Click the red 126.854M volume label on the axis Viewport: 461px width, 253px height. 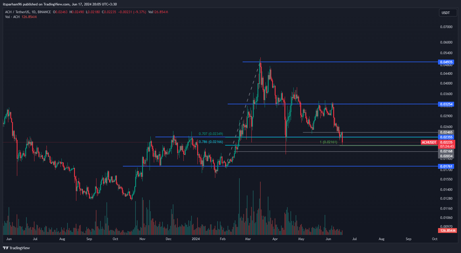point(447,231)
